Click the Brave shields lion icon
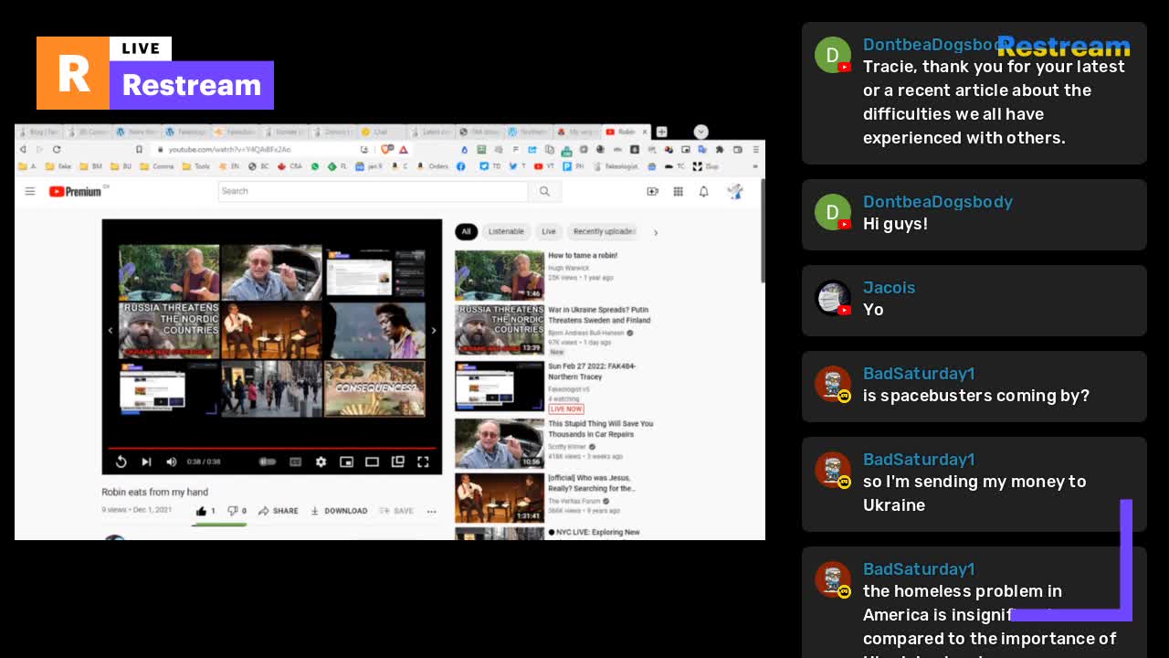Viewport: 1169px width, 658px height. pyautogui.click(x=387, y=149)
